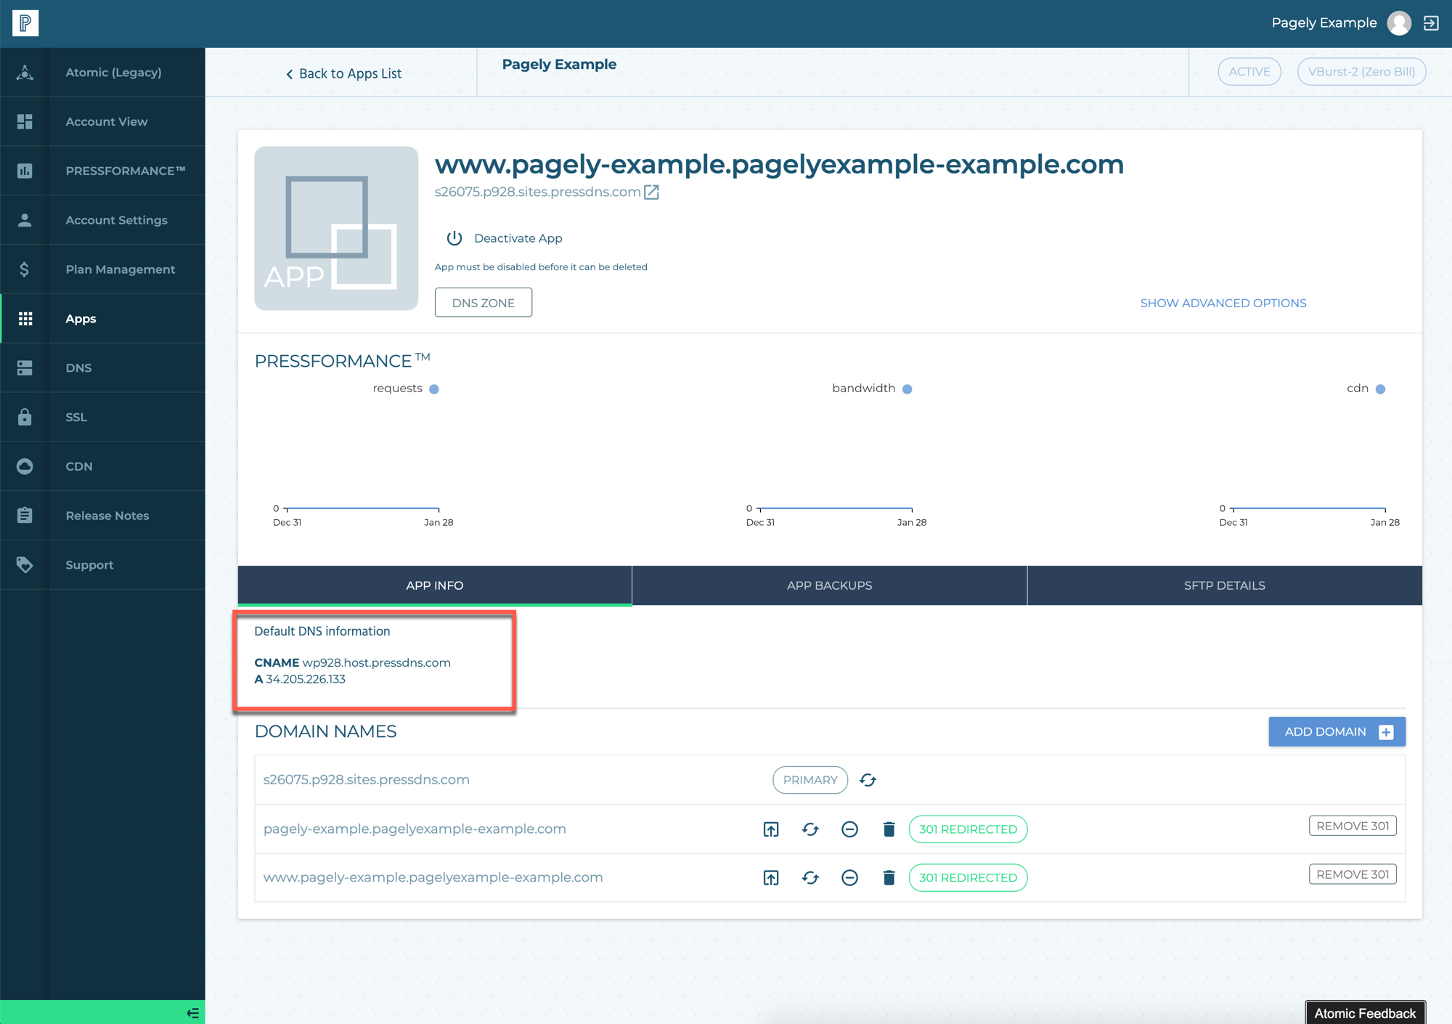Click 301 REDIRECTED badge for www.pagely-example domain

(x=968, y=878)
